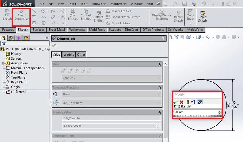Switch to the Evaluate tab

coord(115,30)
